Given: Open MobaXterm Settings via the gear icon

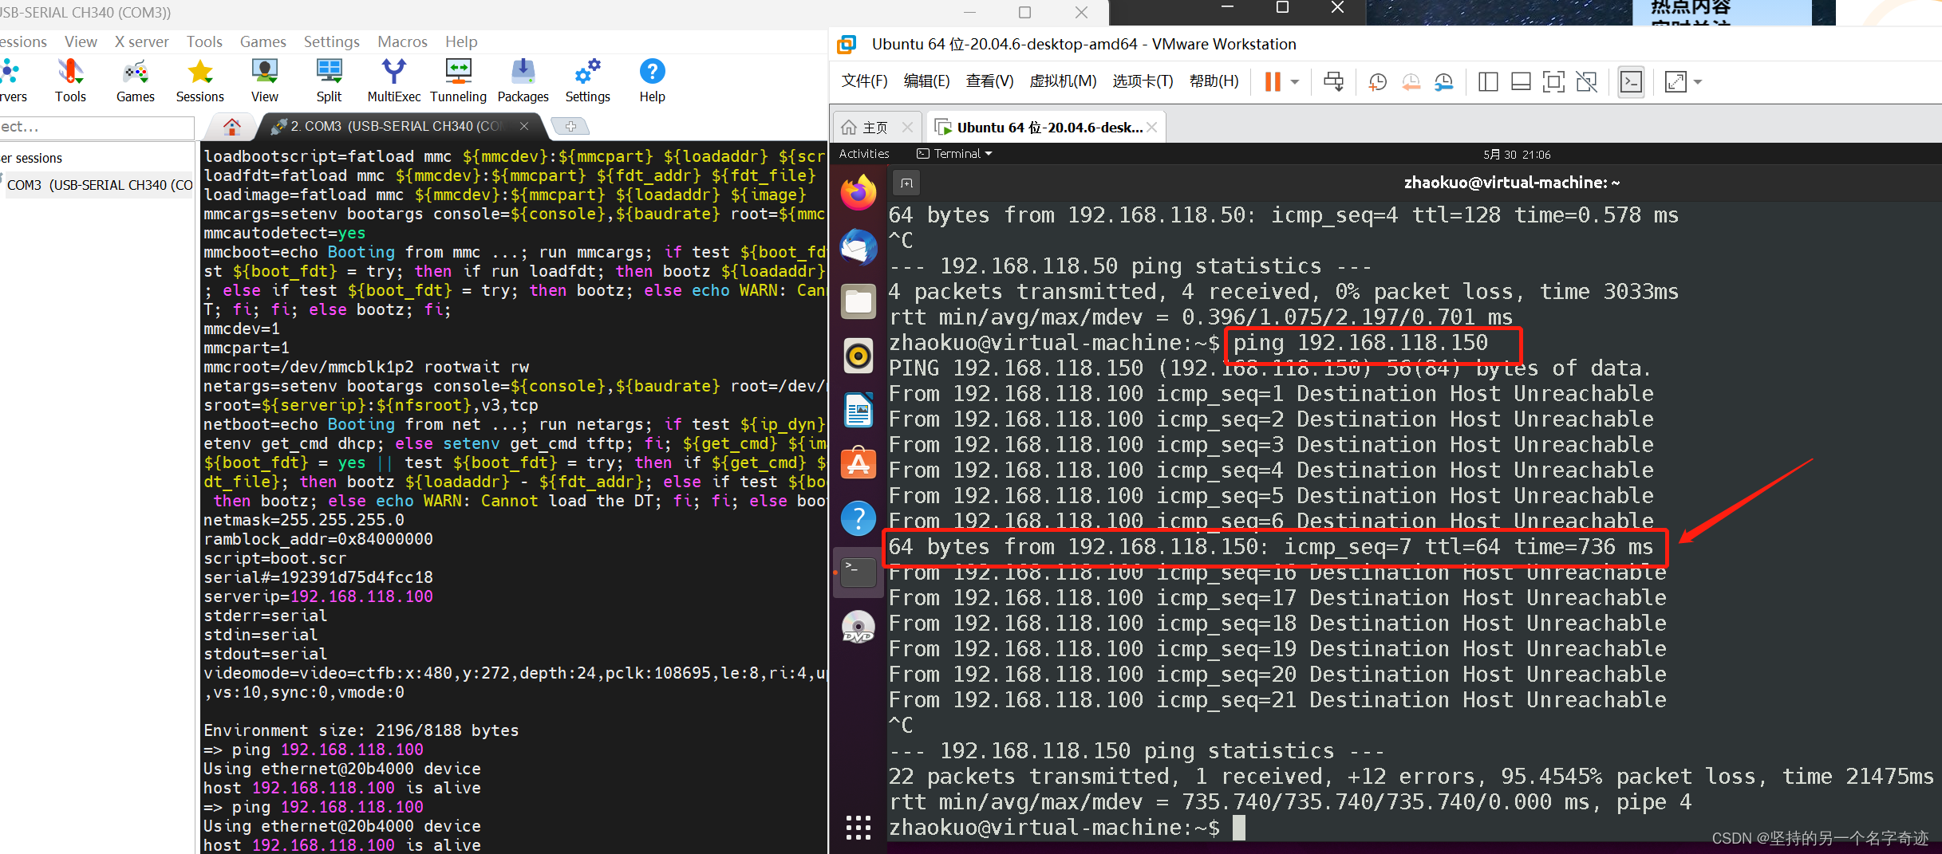Looking at the screenshot, I should [x=587, y=80].
